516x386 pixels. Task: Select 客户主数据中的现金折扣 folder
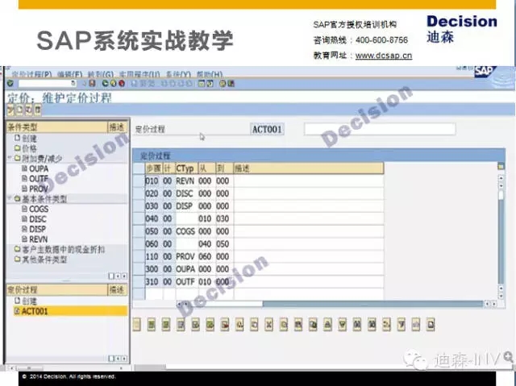(60, 250)
